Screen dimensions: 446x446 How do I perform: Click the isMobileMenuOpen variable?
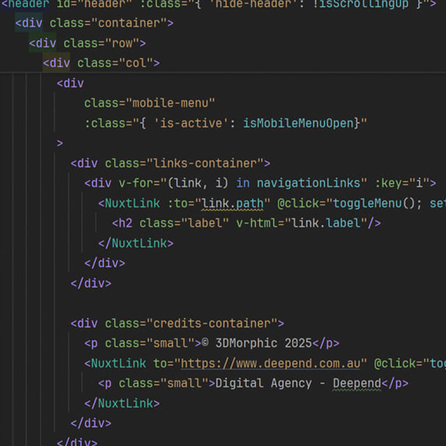tap(299, 123)
